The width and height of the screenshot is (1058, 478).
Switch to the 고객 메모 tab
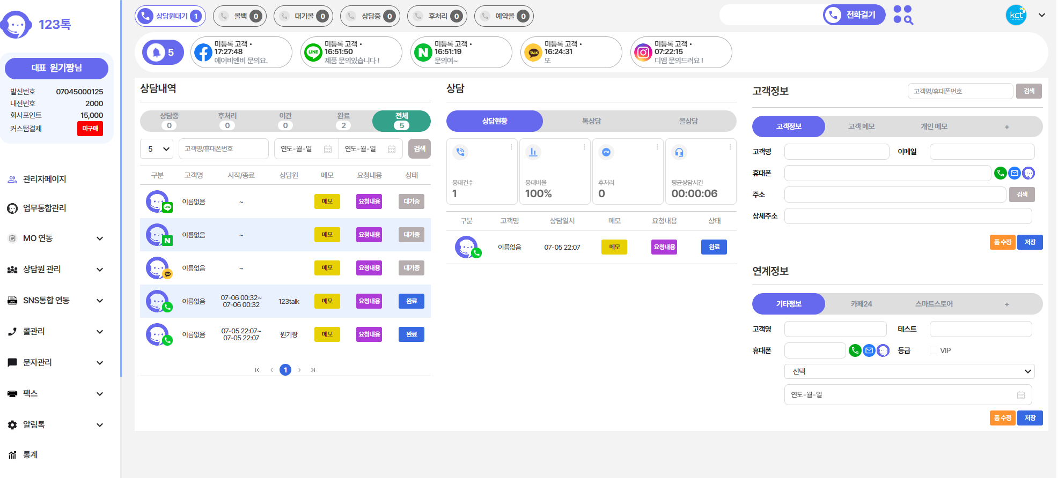click(x=861, y=126)
